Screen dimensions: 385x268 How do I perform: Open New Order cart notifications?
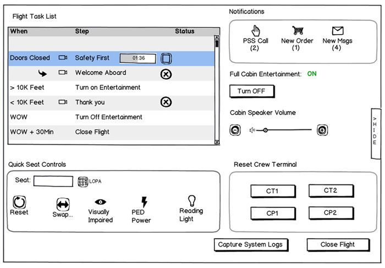pos(298,31)
